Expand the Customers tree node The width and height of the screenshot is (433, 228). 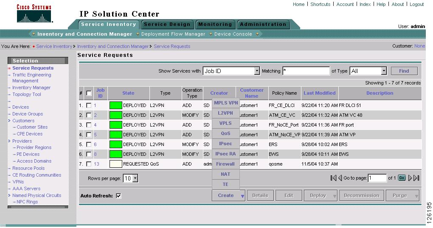(x=9, y=121)
